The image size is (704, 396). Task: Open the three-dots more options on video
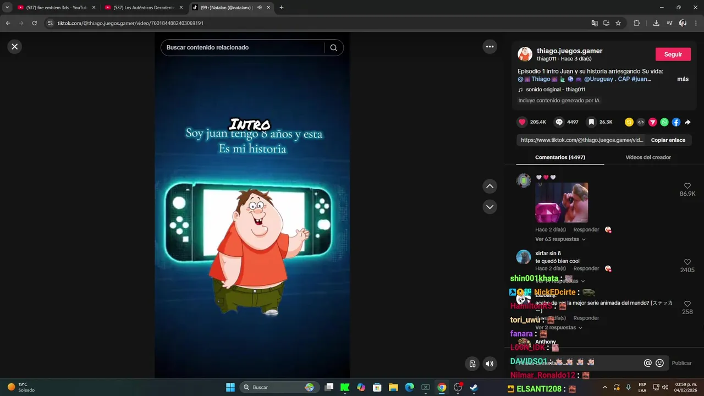(490, 47)
